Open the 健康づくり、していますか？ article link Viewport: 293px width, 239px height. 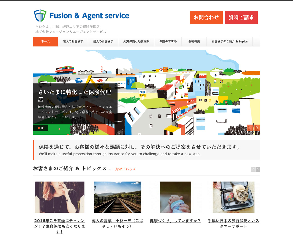[x=176, y=221]
